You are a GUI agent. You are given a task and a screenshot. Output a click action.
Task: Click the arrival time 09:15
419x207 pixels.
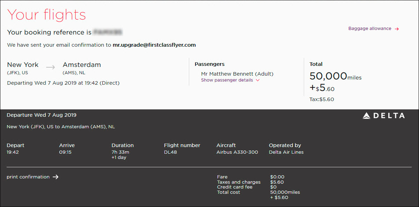click(x=65, y=152)
